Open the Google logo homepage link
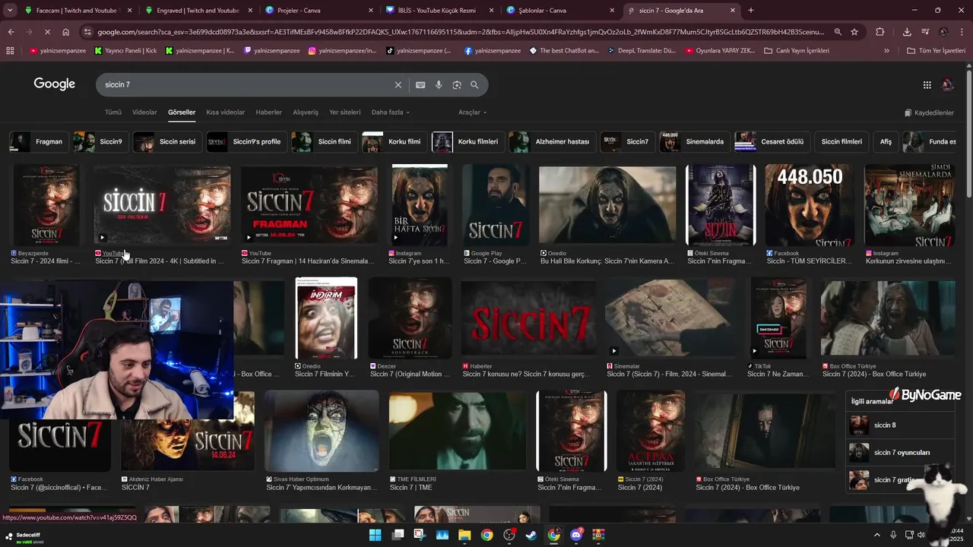This screenshot has height=547, width=973. [x=54, y=84]
